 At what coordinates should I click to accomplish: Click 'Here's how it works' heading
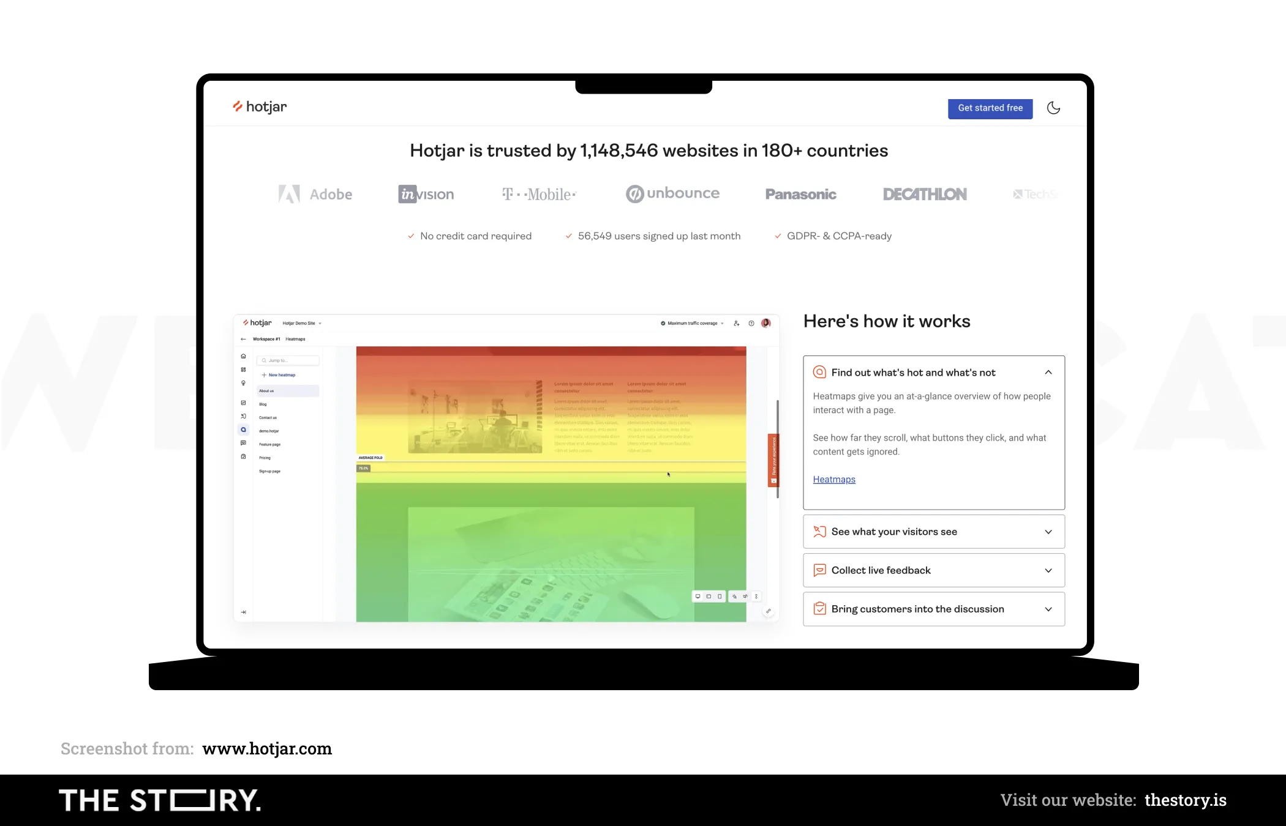[887, 321]
